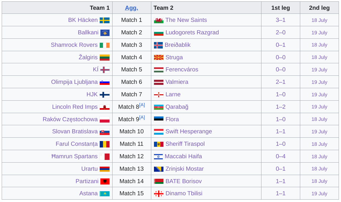Click the Israel flag beside Maccabi Haifa
The image size is (341, 202).
[158, 157]
